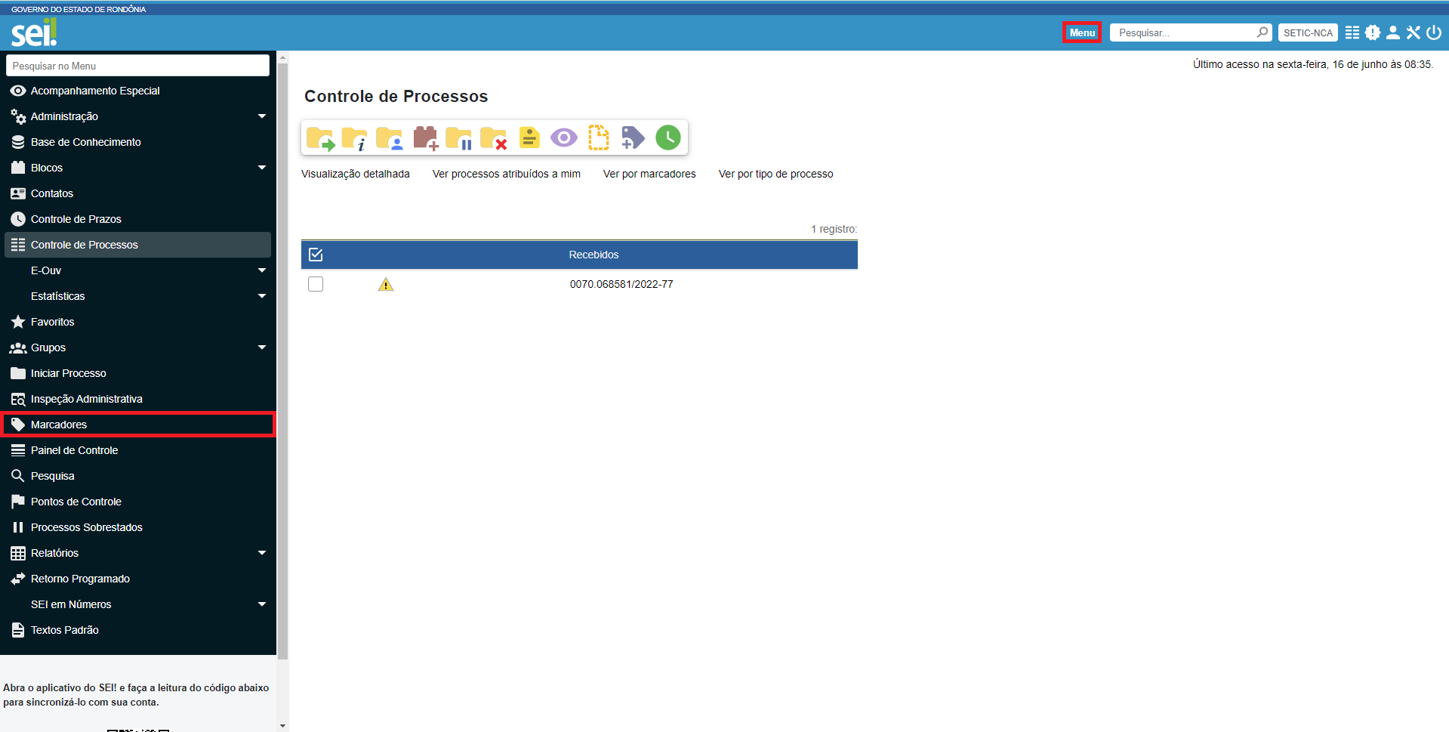Check the checkbox next to process 0070.068581/2022-77
The width and height of the screenshot is (1449, 732).
pyautogui.click(x=316, y=284)
